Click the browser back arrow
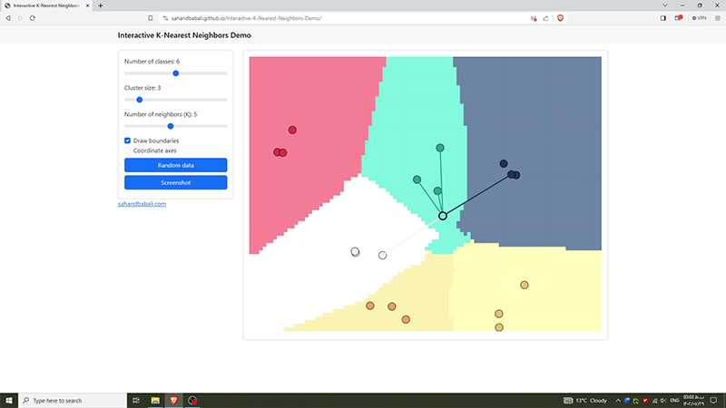The height and width of the screenshot is (408, 726). tap(7, 18)
